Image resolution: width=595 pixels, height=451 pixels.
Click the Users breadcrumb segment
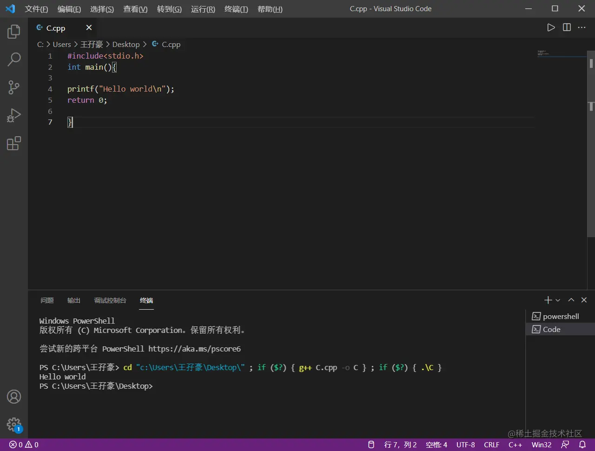click(62, 44)
